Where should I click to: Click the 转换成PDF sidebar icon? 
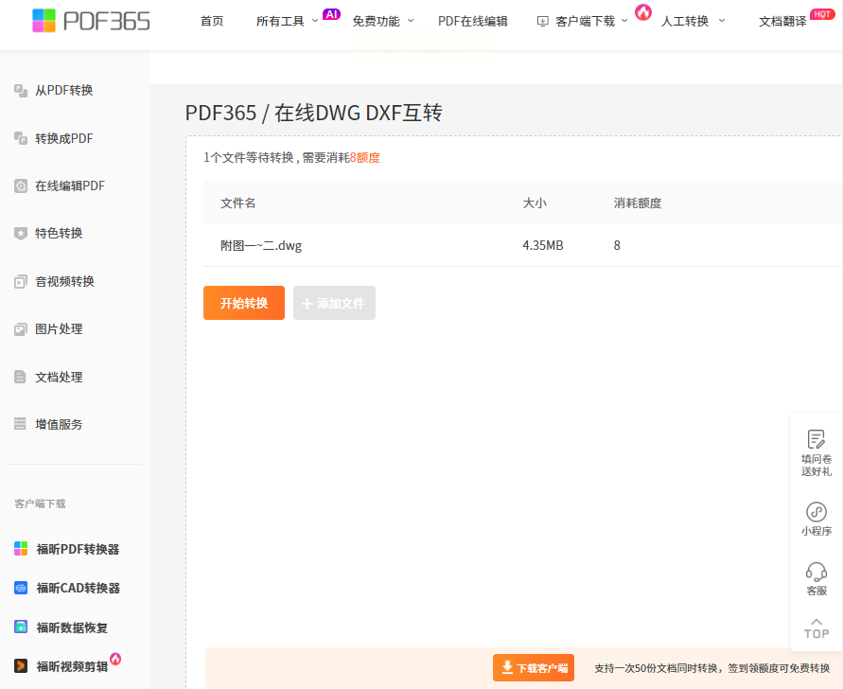click(21, 138)
